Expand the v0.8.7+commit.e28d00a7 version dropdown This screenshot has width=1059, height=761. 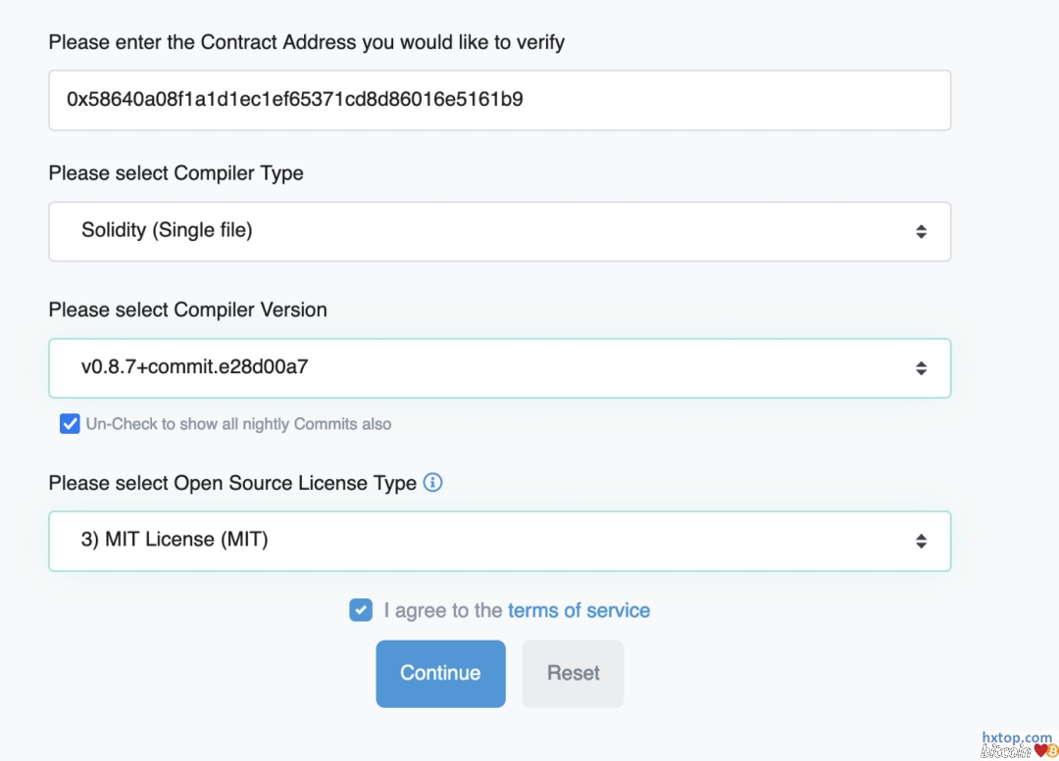[499, 368]
